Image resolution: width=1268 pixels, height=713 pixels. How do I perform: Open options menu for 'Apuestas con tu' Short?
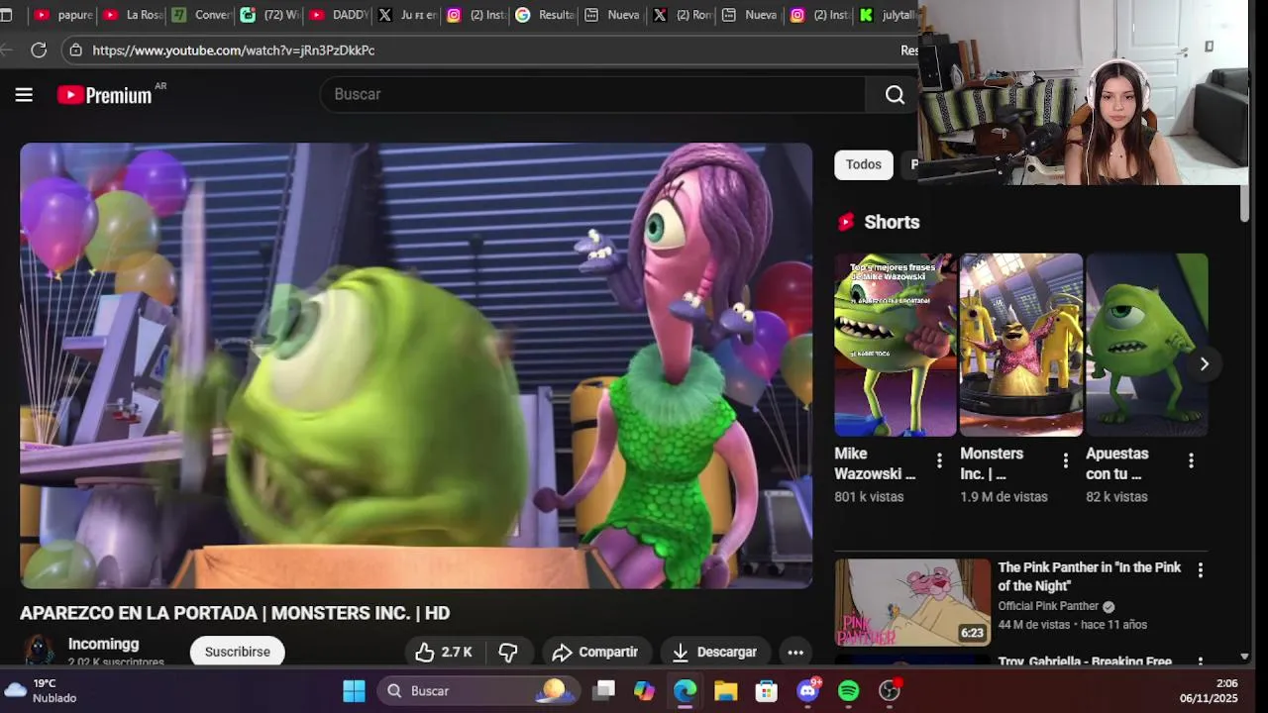(x=1191, y=460)
